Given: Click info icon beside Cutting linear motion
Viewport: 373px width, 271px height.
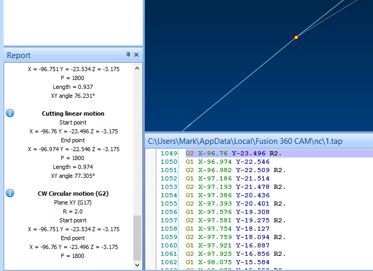Looking at the screenshot, I should coord(10,113).
